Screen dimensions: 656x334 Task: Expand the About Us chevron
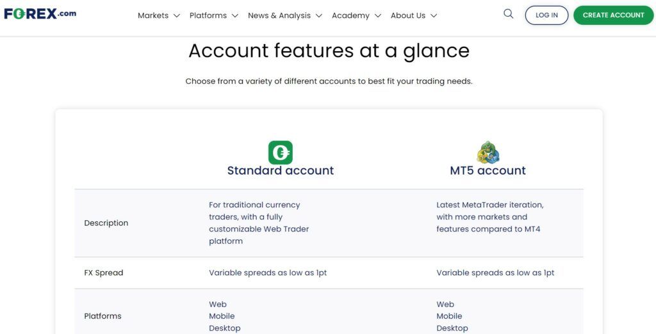tap(434, 15)
